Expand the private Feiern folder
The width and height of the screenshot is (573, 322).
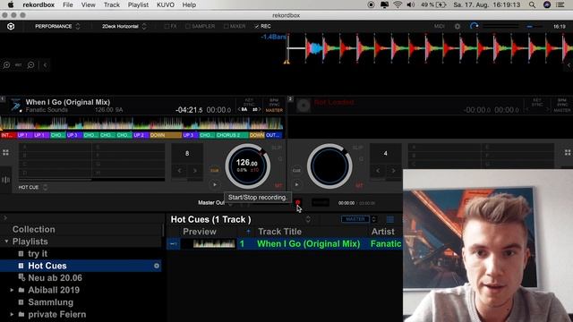pos(12,314)
